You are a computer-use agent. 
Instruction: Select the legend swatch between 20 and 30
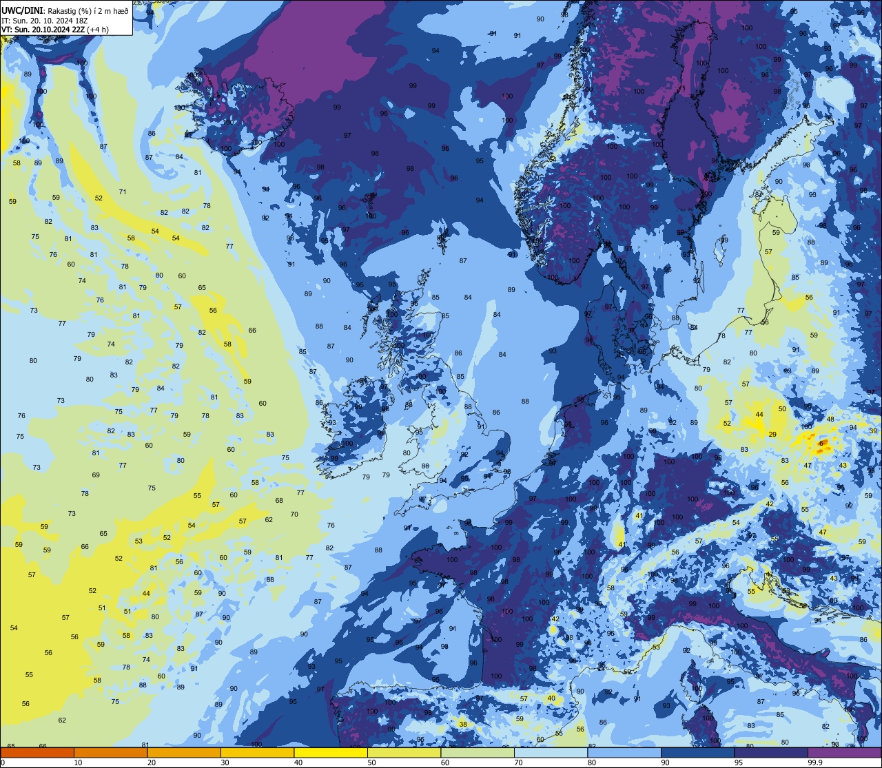click(184, 752)
